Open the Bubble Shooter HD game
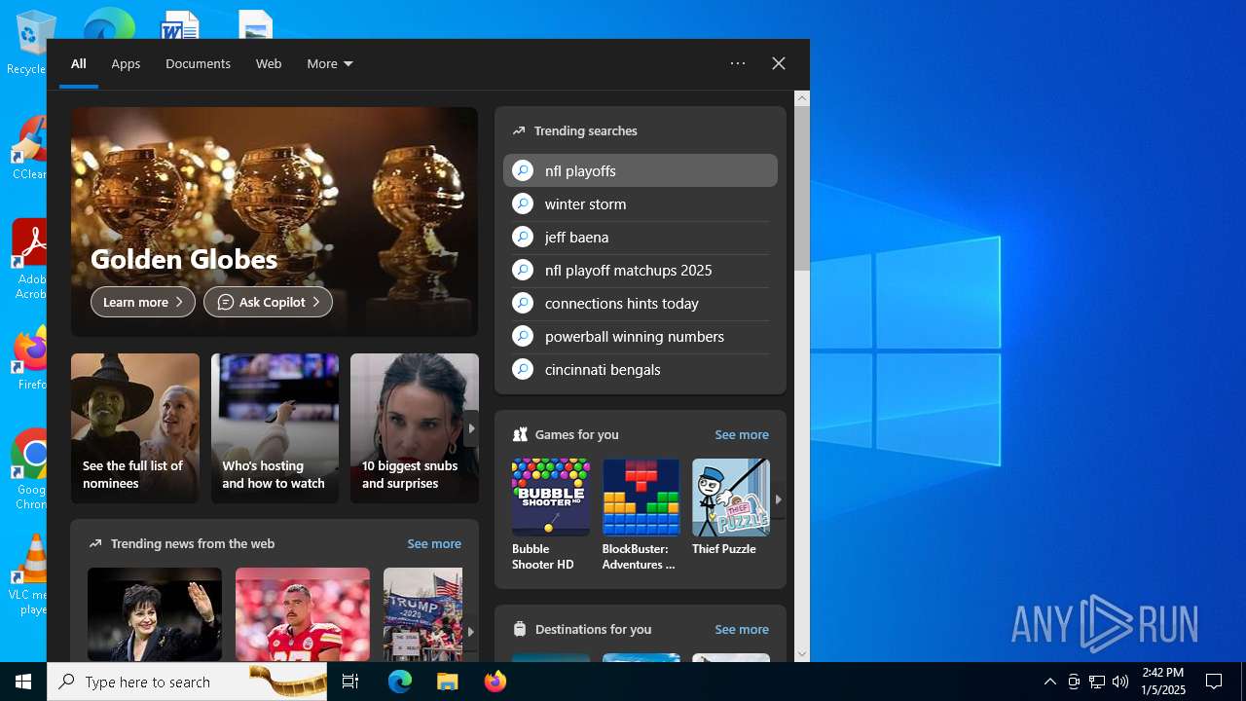The height and width of the screenshot is (701, 1246). click(551, 515)
